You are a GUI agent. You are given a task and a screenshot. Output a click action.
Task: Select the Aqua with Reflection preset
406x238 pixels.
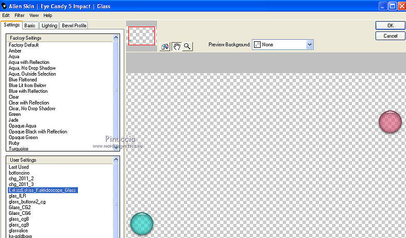coord(29,62)
